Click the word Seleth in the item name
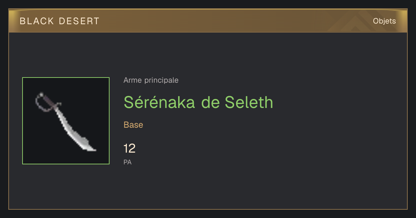416x218 pixels. pyautogui.click(x=249, y=102)
